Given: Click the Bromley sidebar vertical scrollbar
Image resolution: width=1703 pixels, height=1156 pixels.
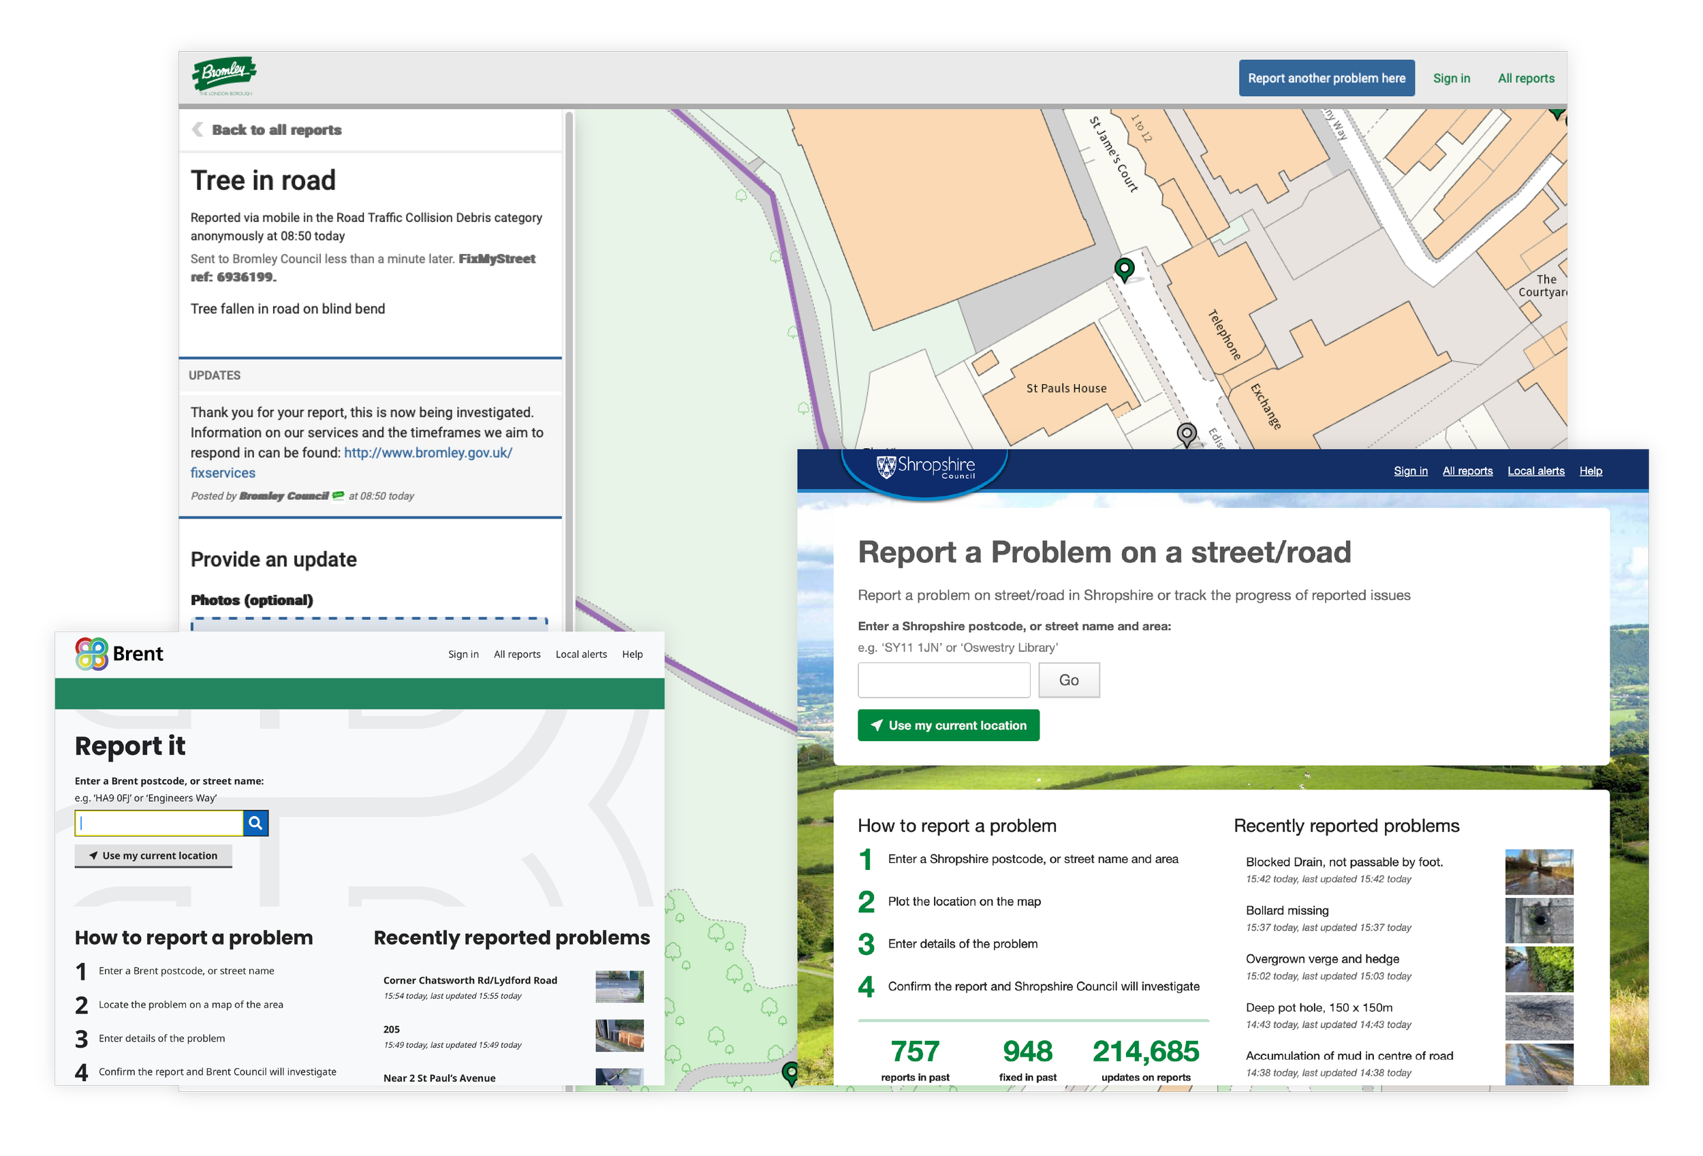Looking at the screenshot, I should 568,366.
